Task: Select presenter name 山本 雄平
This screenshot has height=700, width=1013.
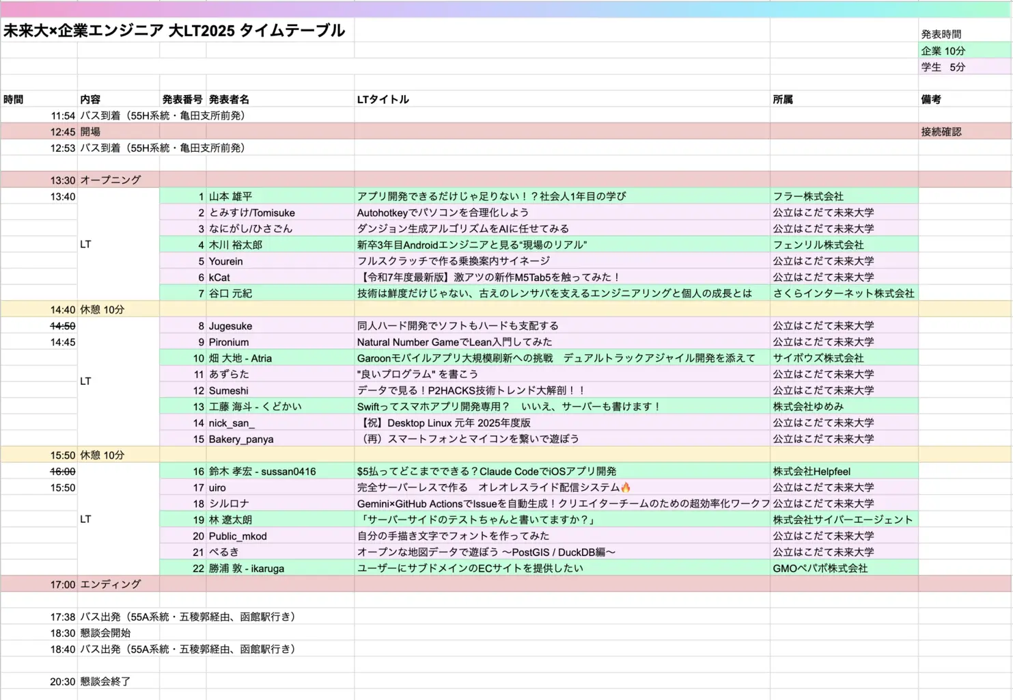Action: (x=230, y=196)
